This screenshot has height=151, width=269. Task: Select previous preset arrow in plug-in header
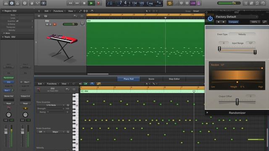(218, 22)
